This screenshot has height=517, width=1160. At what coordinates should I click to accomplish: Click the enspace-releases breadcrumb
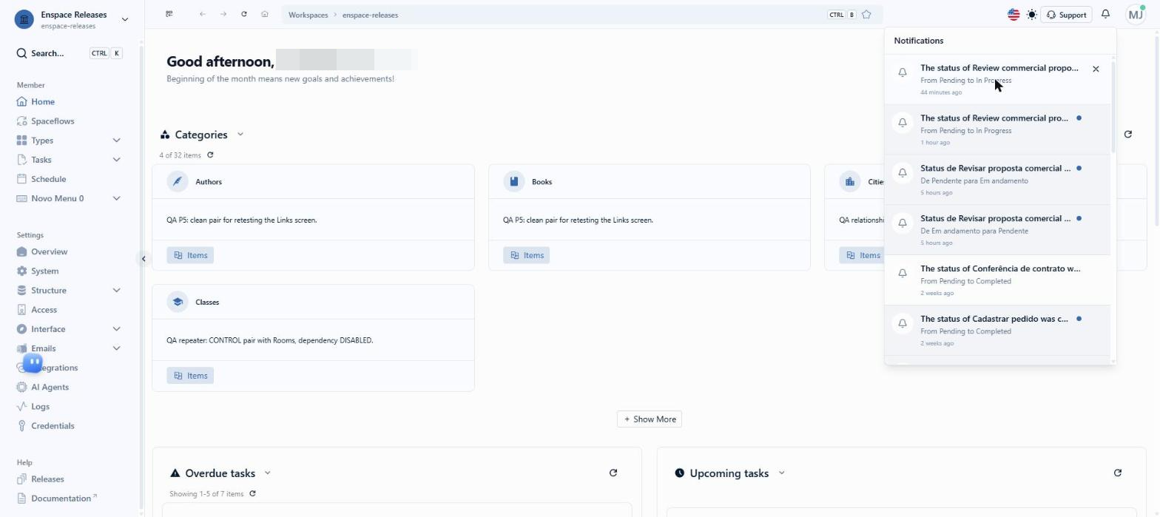[370, 15]
